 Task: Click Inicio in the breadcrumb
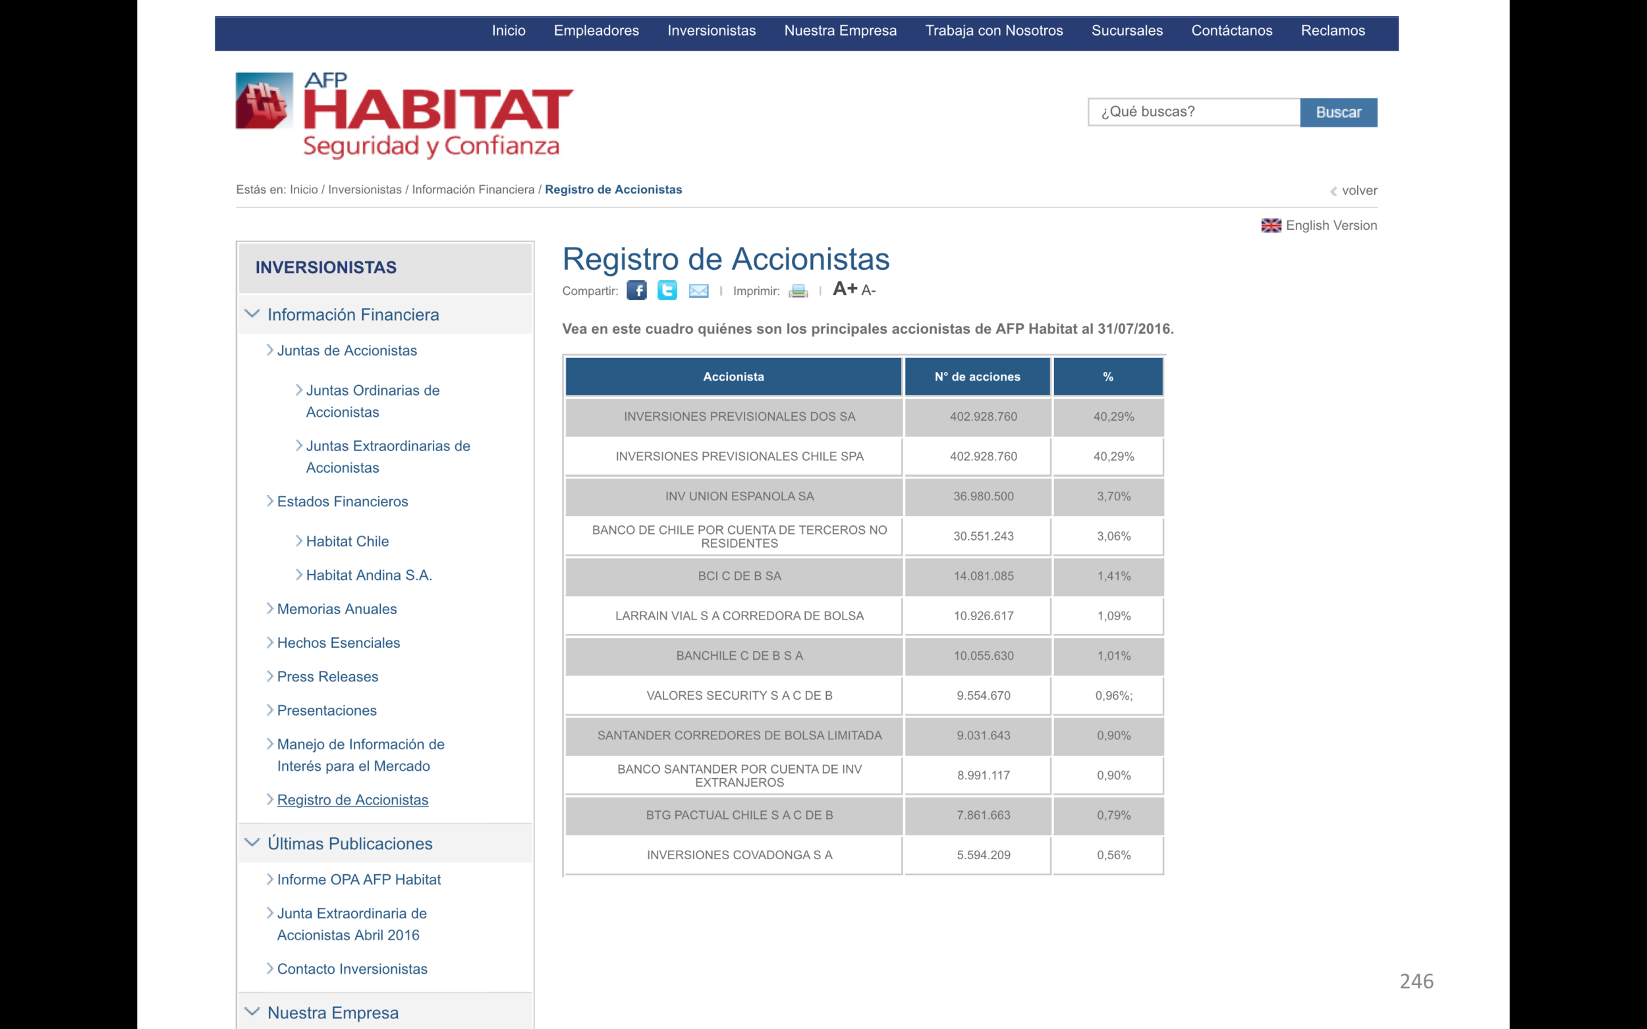(x=304, y=190)
